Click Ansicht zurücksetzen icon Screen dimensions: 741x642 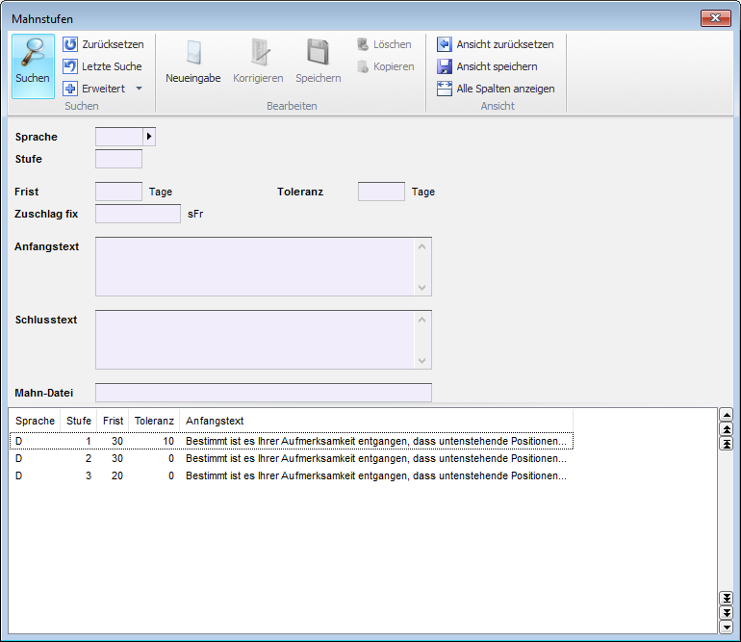point(445,44)
